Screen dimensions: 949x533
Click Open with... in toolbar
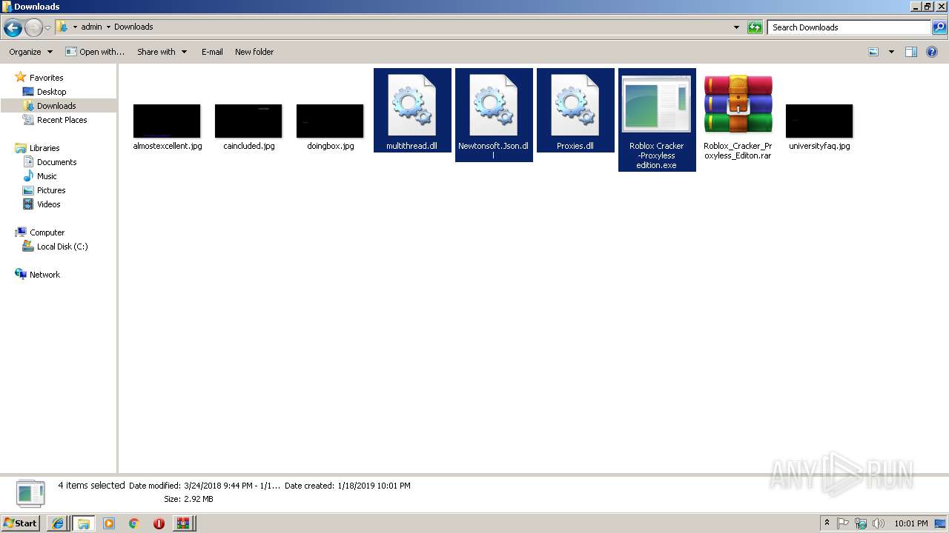point(95,52)
